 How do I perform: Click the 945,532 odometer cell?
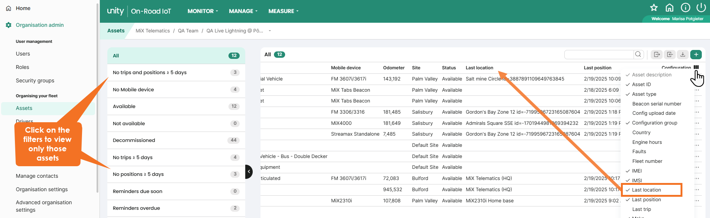click(x=392, y=190)
